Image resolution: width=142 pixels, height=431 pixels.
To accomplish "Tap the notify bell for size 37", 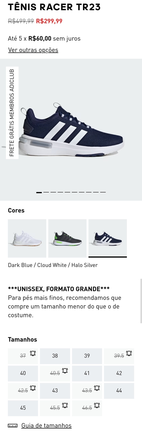I will [x=33, y=353].
